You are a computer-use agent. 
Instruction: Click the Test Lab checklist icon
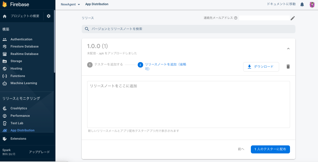coord(5,123)
